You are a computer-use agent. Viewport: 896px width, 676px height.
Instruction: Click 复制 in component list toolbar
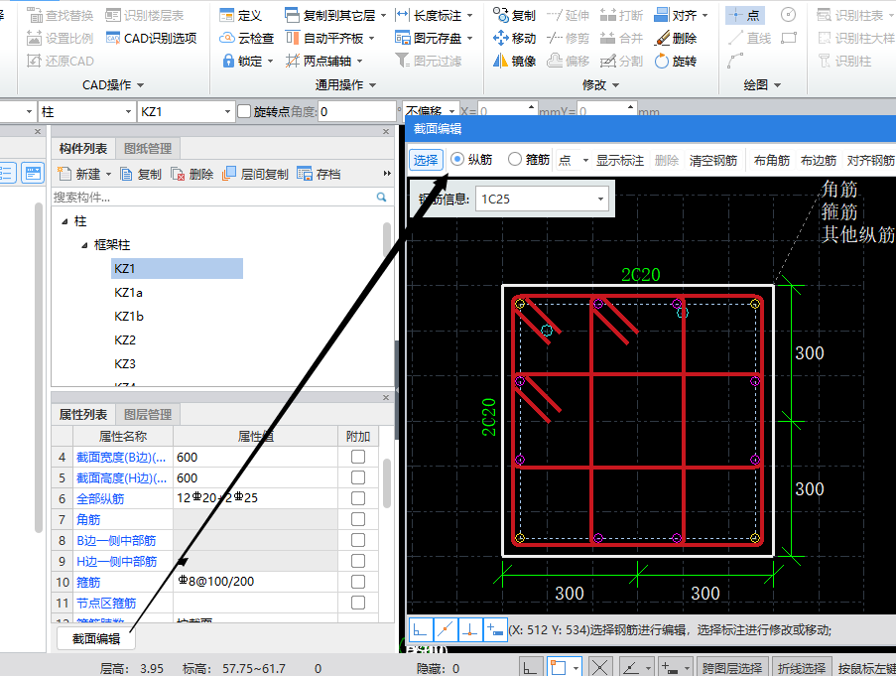[x=142, y=174]
